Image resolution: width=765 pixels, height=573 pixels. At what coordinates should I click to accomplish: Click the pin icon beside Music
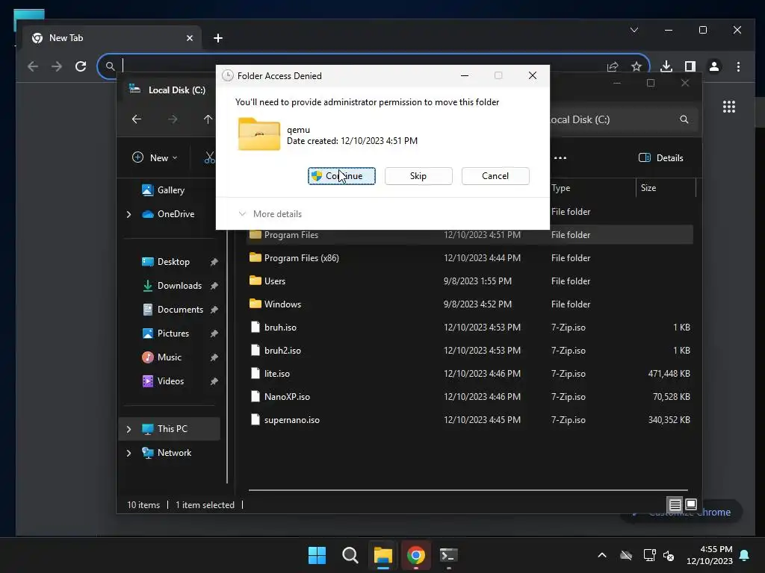214,357
